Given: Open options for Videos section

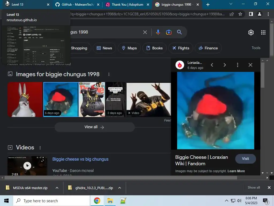Looking at the screenshot, I should pos(40,148).
